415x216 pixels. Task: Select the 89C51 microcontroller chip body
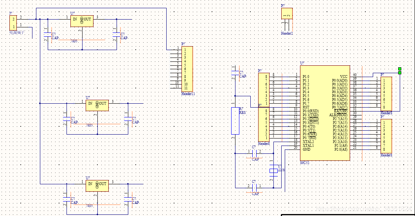(325, 113)
